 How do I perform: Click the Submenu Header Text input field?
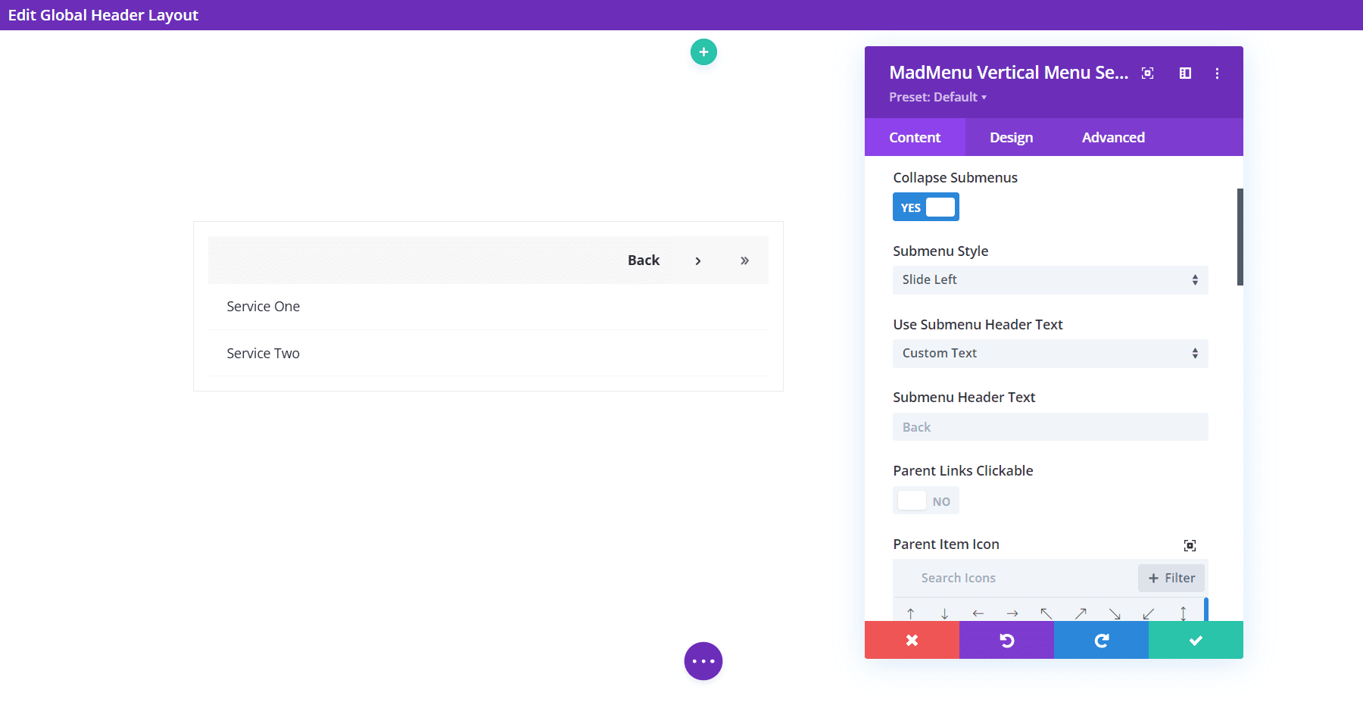click(1050, 426)
